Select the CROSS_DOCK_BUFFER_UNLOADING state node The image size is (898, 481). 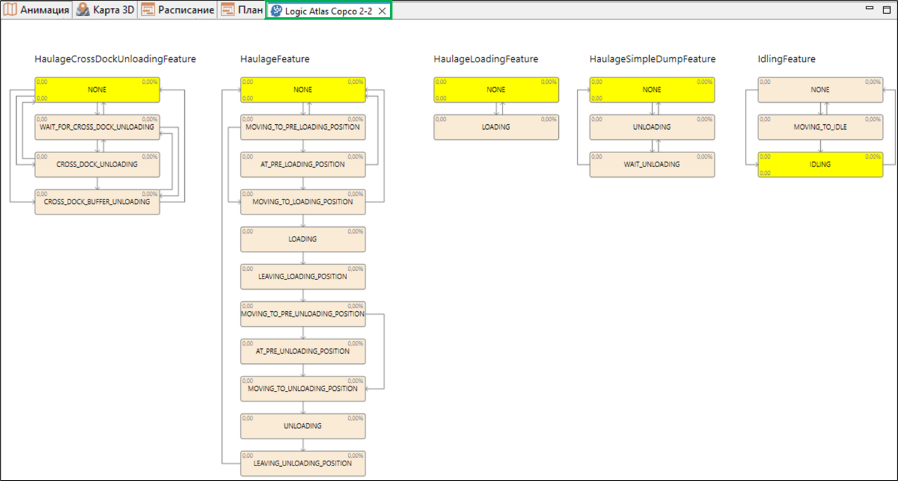click(97, 202)
